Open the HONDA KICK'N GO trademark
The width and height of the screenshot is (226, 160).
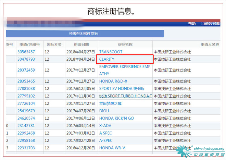(116, 118)
